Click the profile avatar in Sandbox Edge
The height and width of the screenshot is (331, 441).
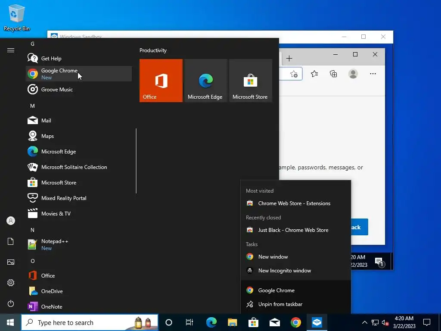(353, 74)
